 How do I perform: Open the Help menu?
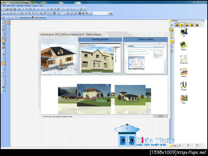point(41,6)
